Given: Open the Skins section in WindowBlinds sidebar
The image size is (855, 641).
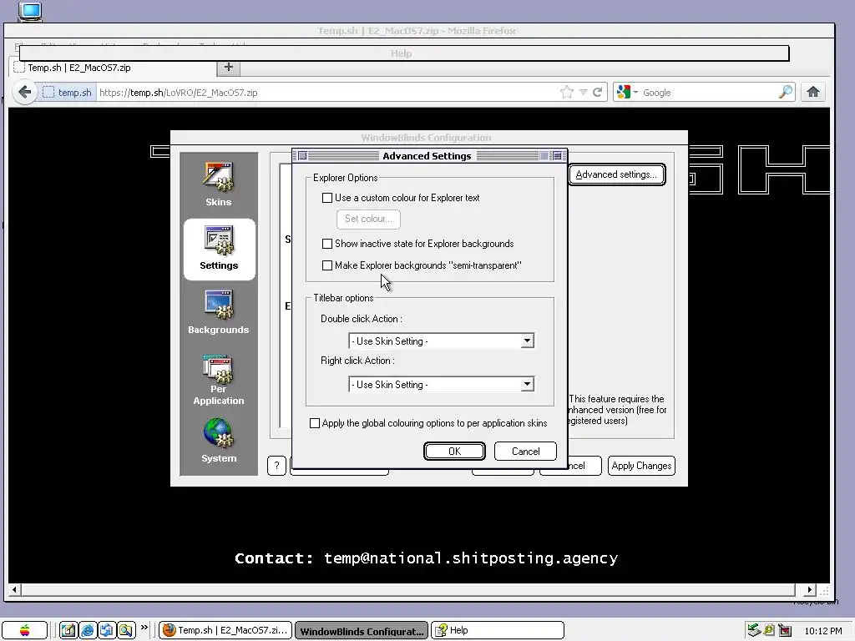Looking at the screenshot, I should coord(219,184).
